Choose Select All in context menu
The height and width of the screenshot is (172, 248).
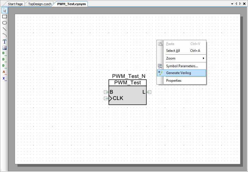pos(173,51)
